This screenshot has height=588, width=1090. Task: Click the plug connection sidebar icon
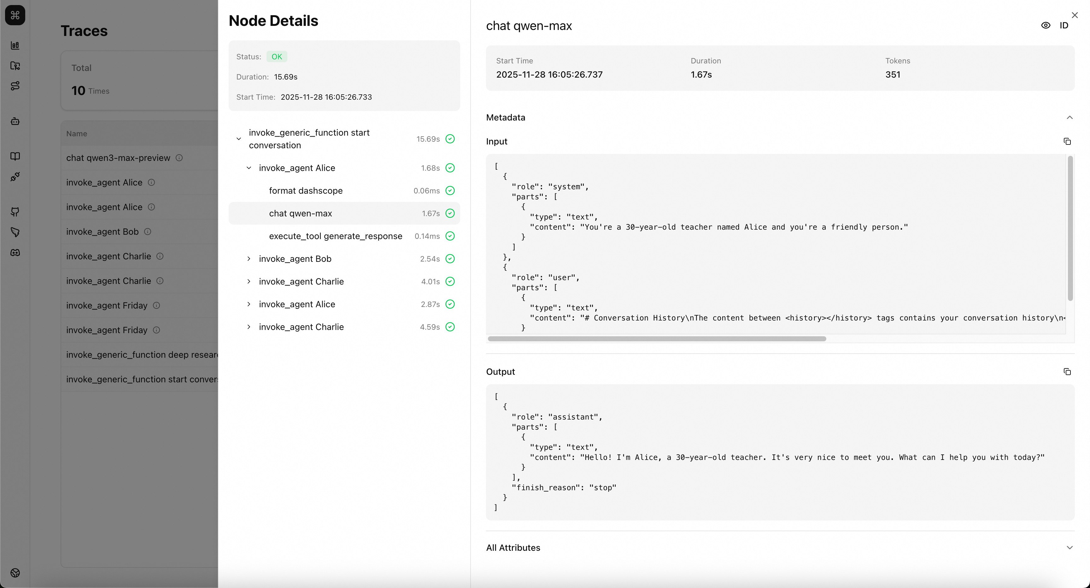coord(15,177)
